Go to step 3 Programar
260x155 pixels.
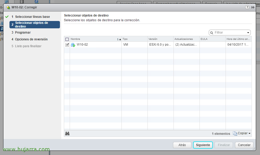[x=21, y=33]
